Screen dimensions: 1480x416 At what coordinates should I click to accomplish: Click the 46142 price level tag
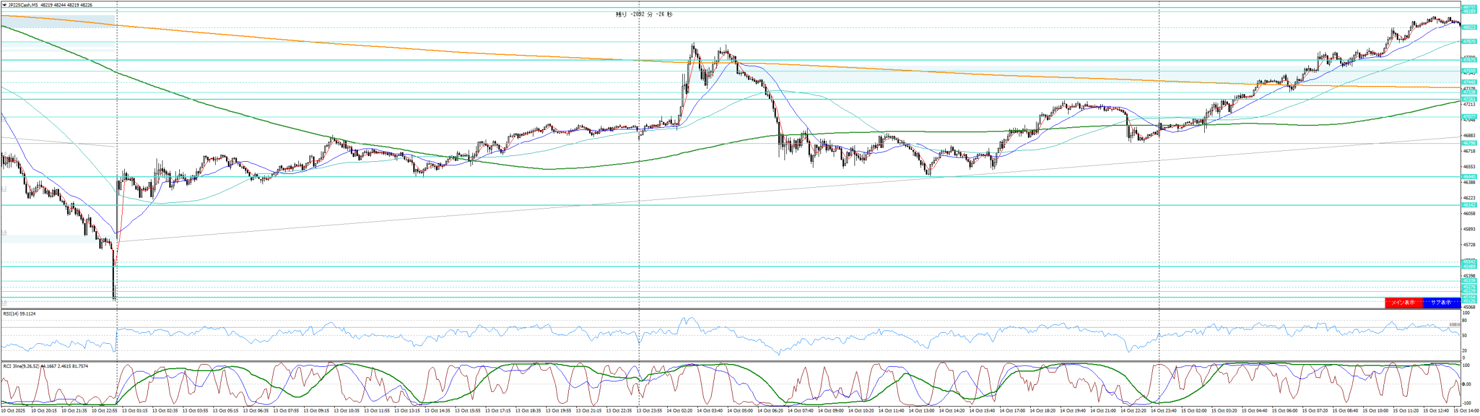coord(1469,205)
